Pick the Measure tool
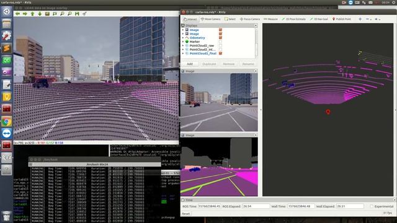Screen dimensions: 397x223 (270, 19)
